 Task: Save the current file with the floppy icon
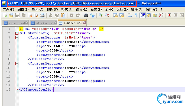(17, 15)
